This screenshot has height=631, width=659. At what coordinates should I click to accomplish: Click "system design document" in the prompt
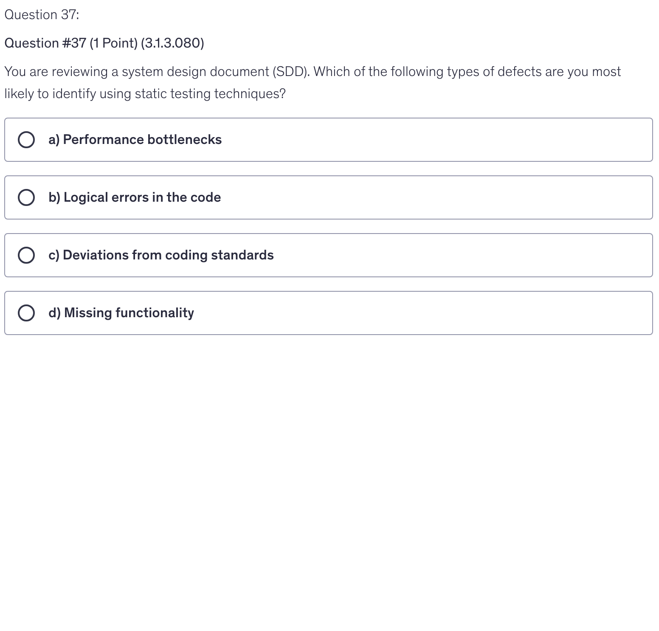click(x=195, y=72)
